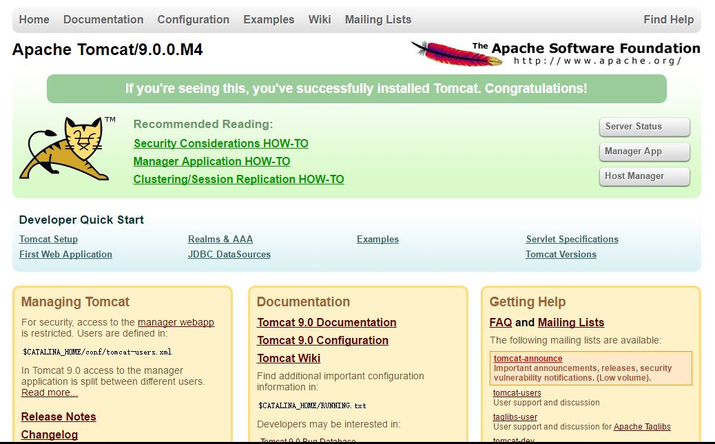Launch Host Manager button
This screenshot has width=715, height=444.
coord(644,176)
